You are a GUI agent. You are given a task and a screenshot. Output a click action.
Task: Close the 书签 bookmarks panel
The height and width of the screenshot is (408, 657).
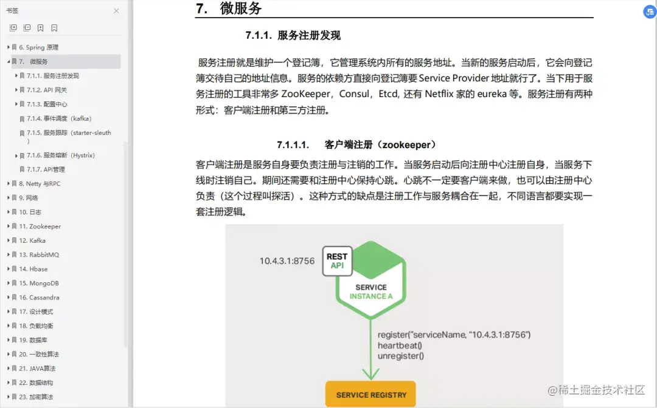click(116, 10)
